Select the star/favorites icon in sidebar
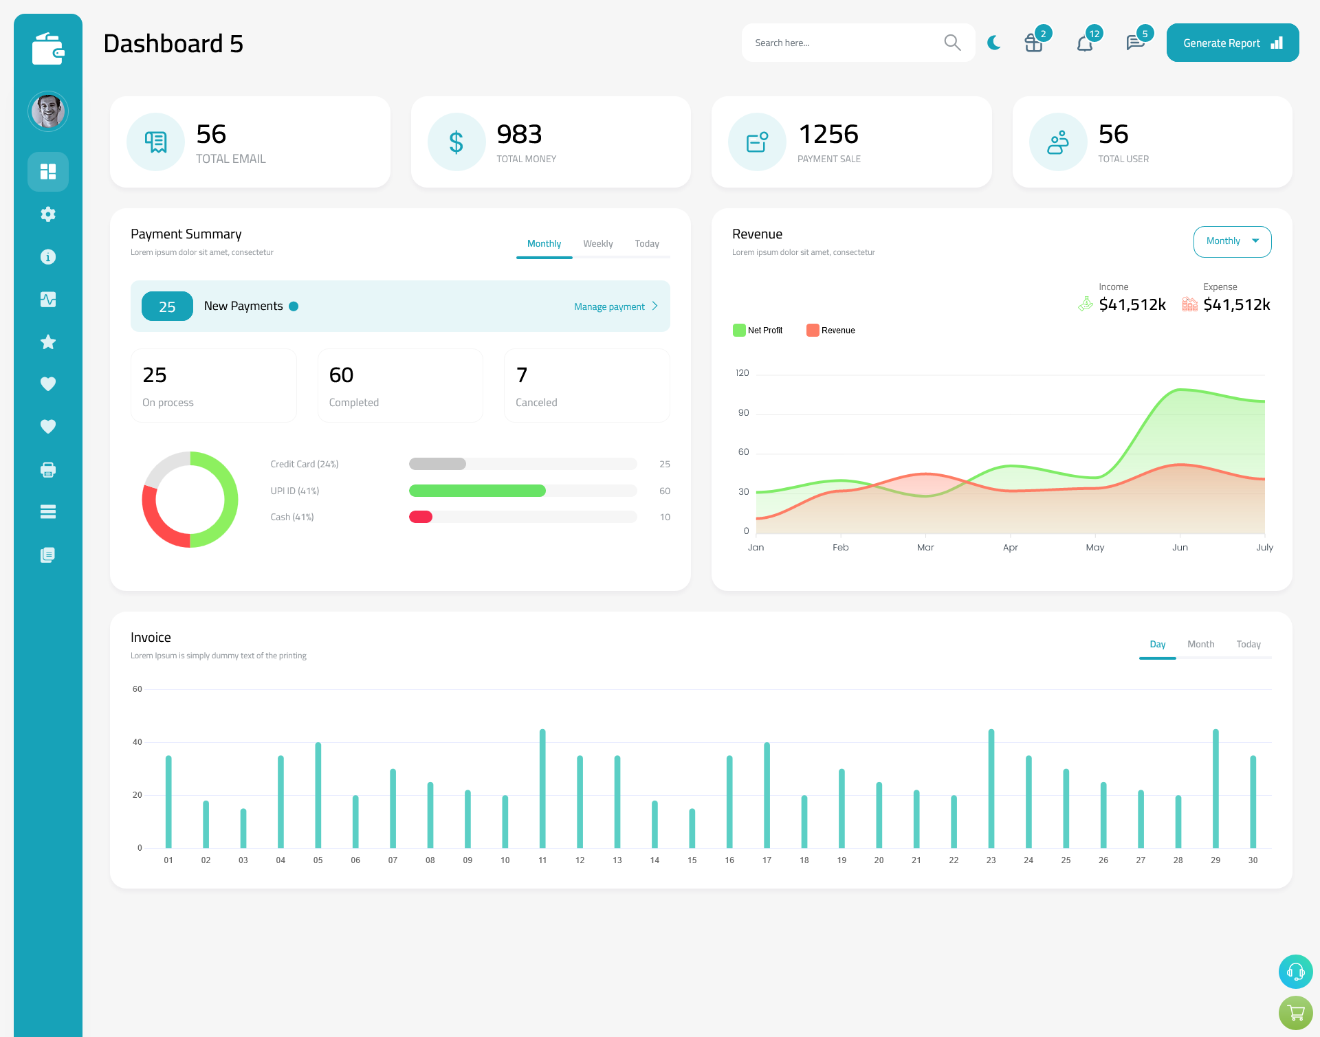The width and height of the screenshot is (1320, 1037). point(47,342)
